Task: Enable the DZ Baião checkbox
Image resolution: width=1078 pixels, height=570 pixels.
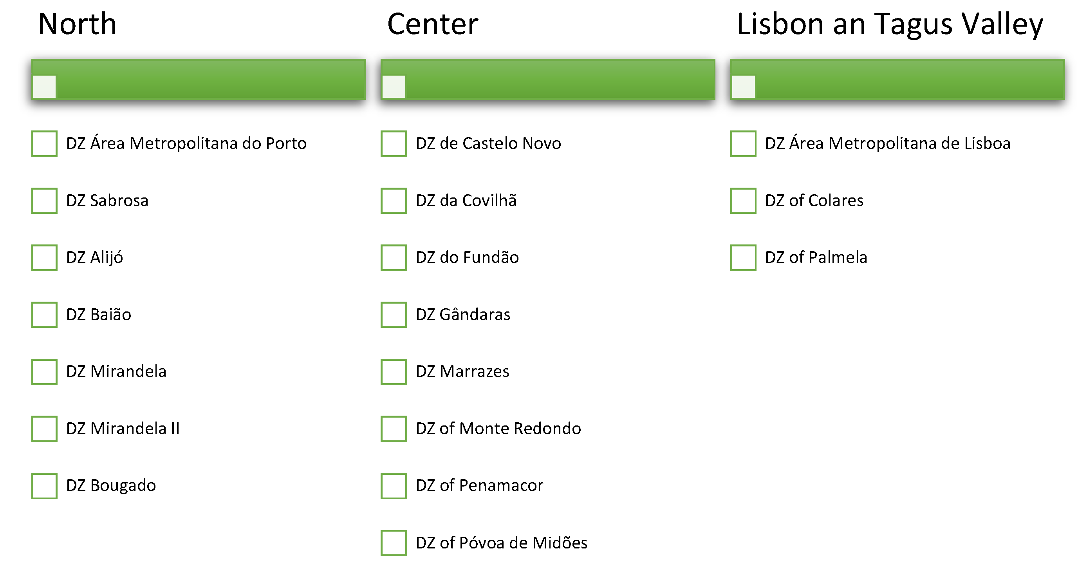Action: coord(44,315)
